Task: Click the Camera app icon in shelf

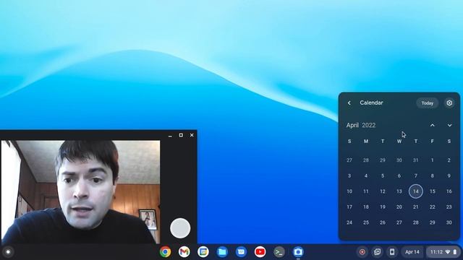Action: point(298,252)
